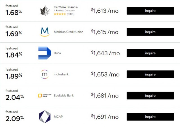Inquire about Meridian Credit Union rate

[150, 32]
